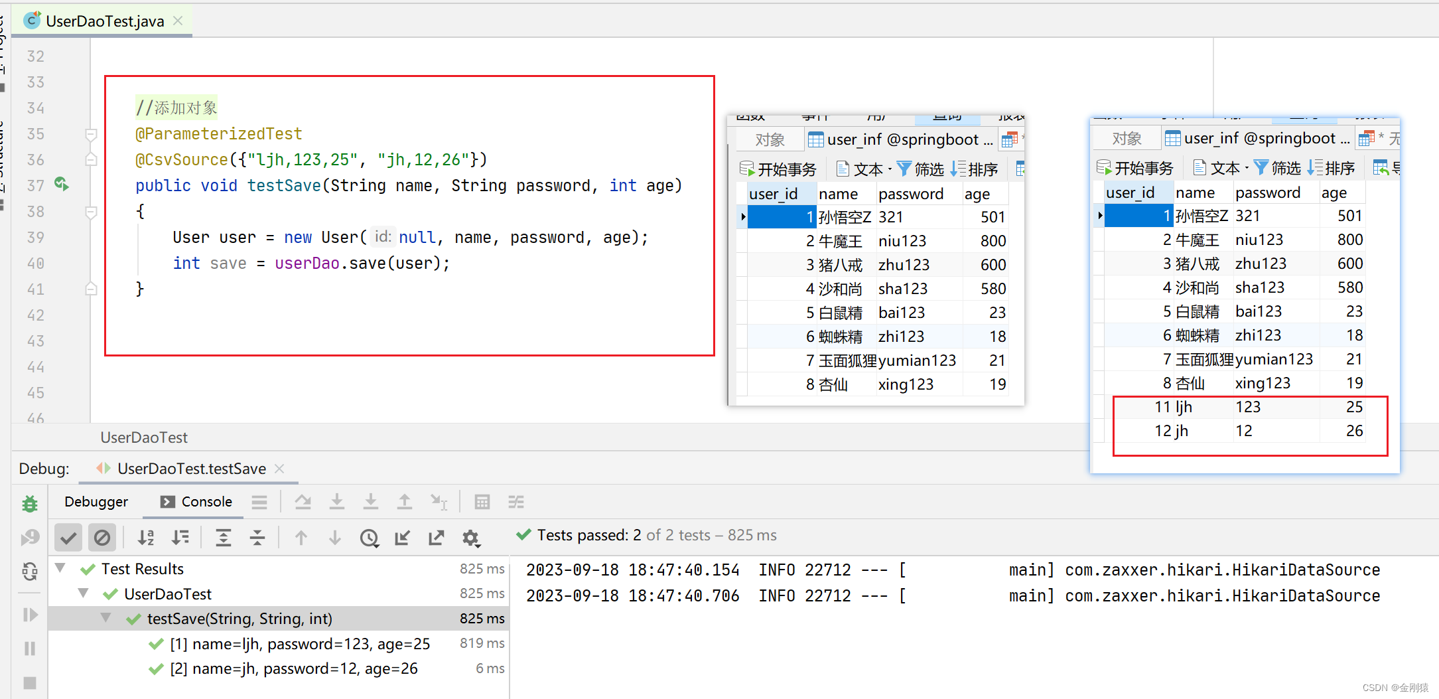Click the run-test gutter icon on line 37
This screenshot has width=1439, height=699.
click(x=62, y=184)
